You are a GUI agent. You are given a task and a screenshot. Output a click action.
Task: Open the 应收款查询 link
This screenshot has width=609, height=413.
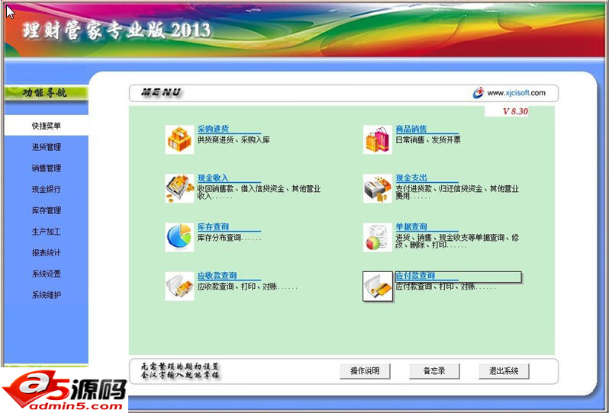217,275
